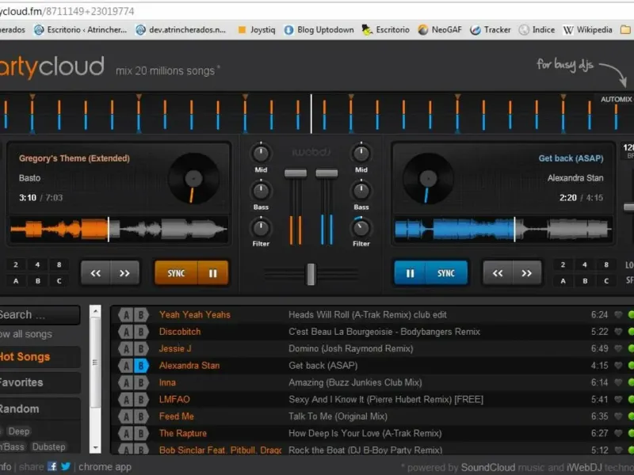Viewport: 634px width, 475px height.
Task: Click highlighted B on Alexandra Stan row
Action: point(141,366)
